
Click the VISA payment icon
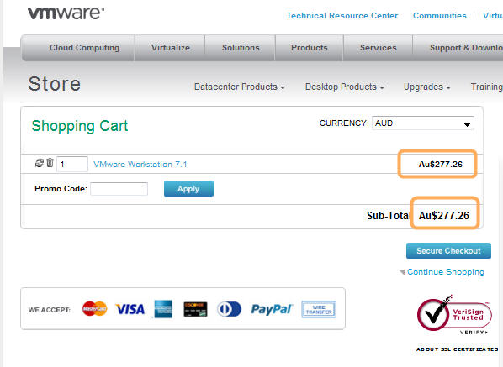(130, 309)
